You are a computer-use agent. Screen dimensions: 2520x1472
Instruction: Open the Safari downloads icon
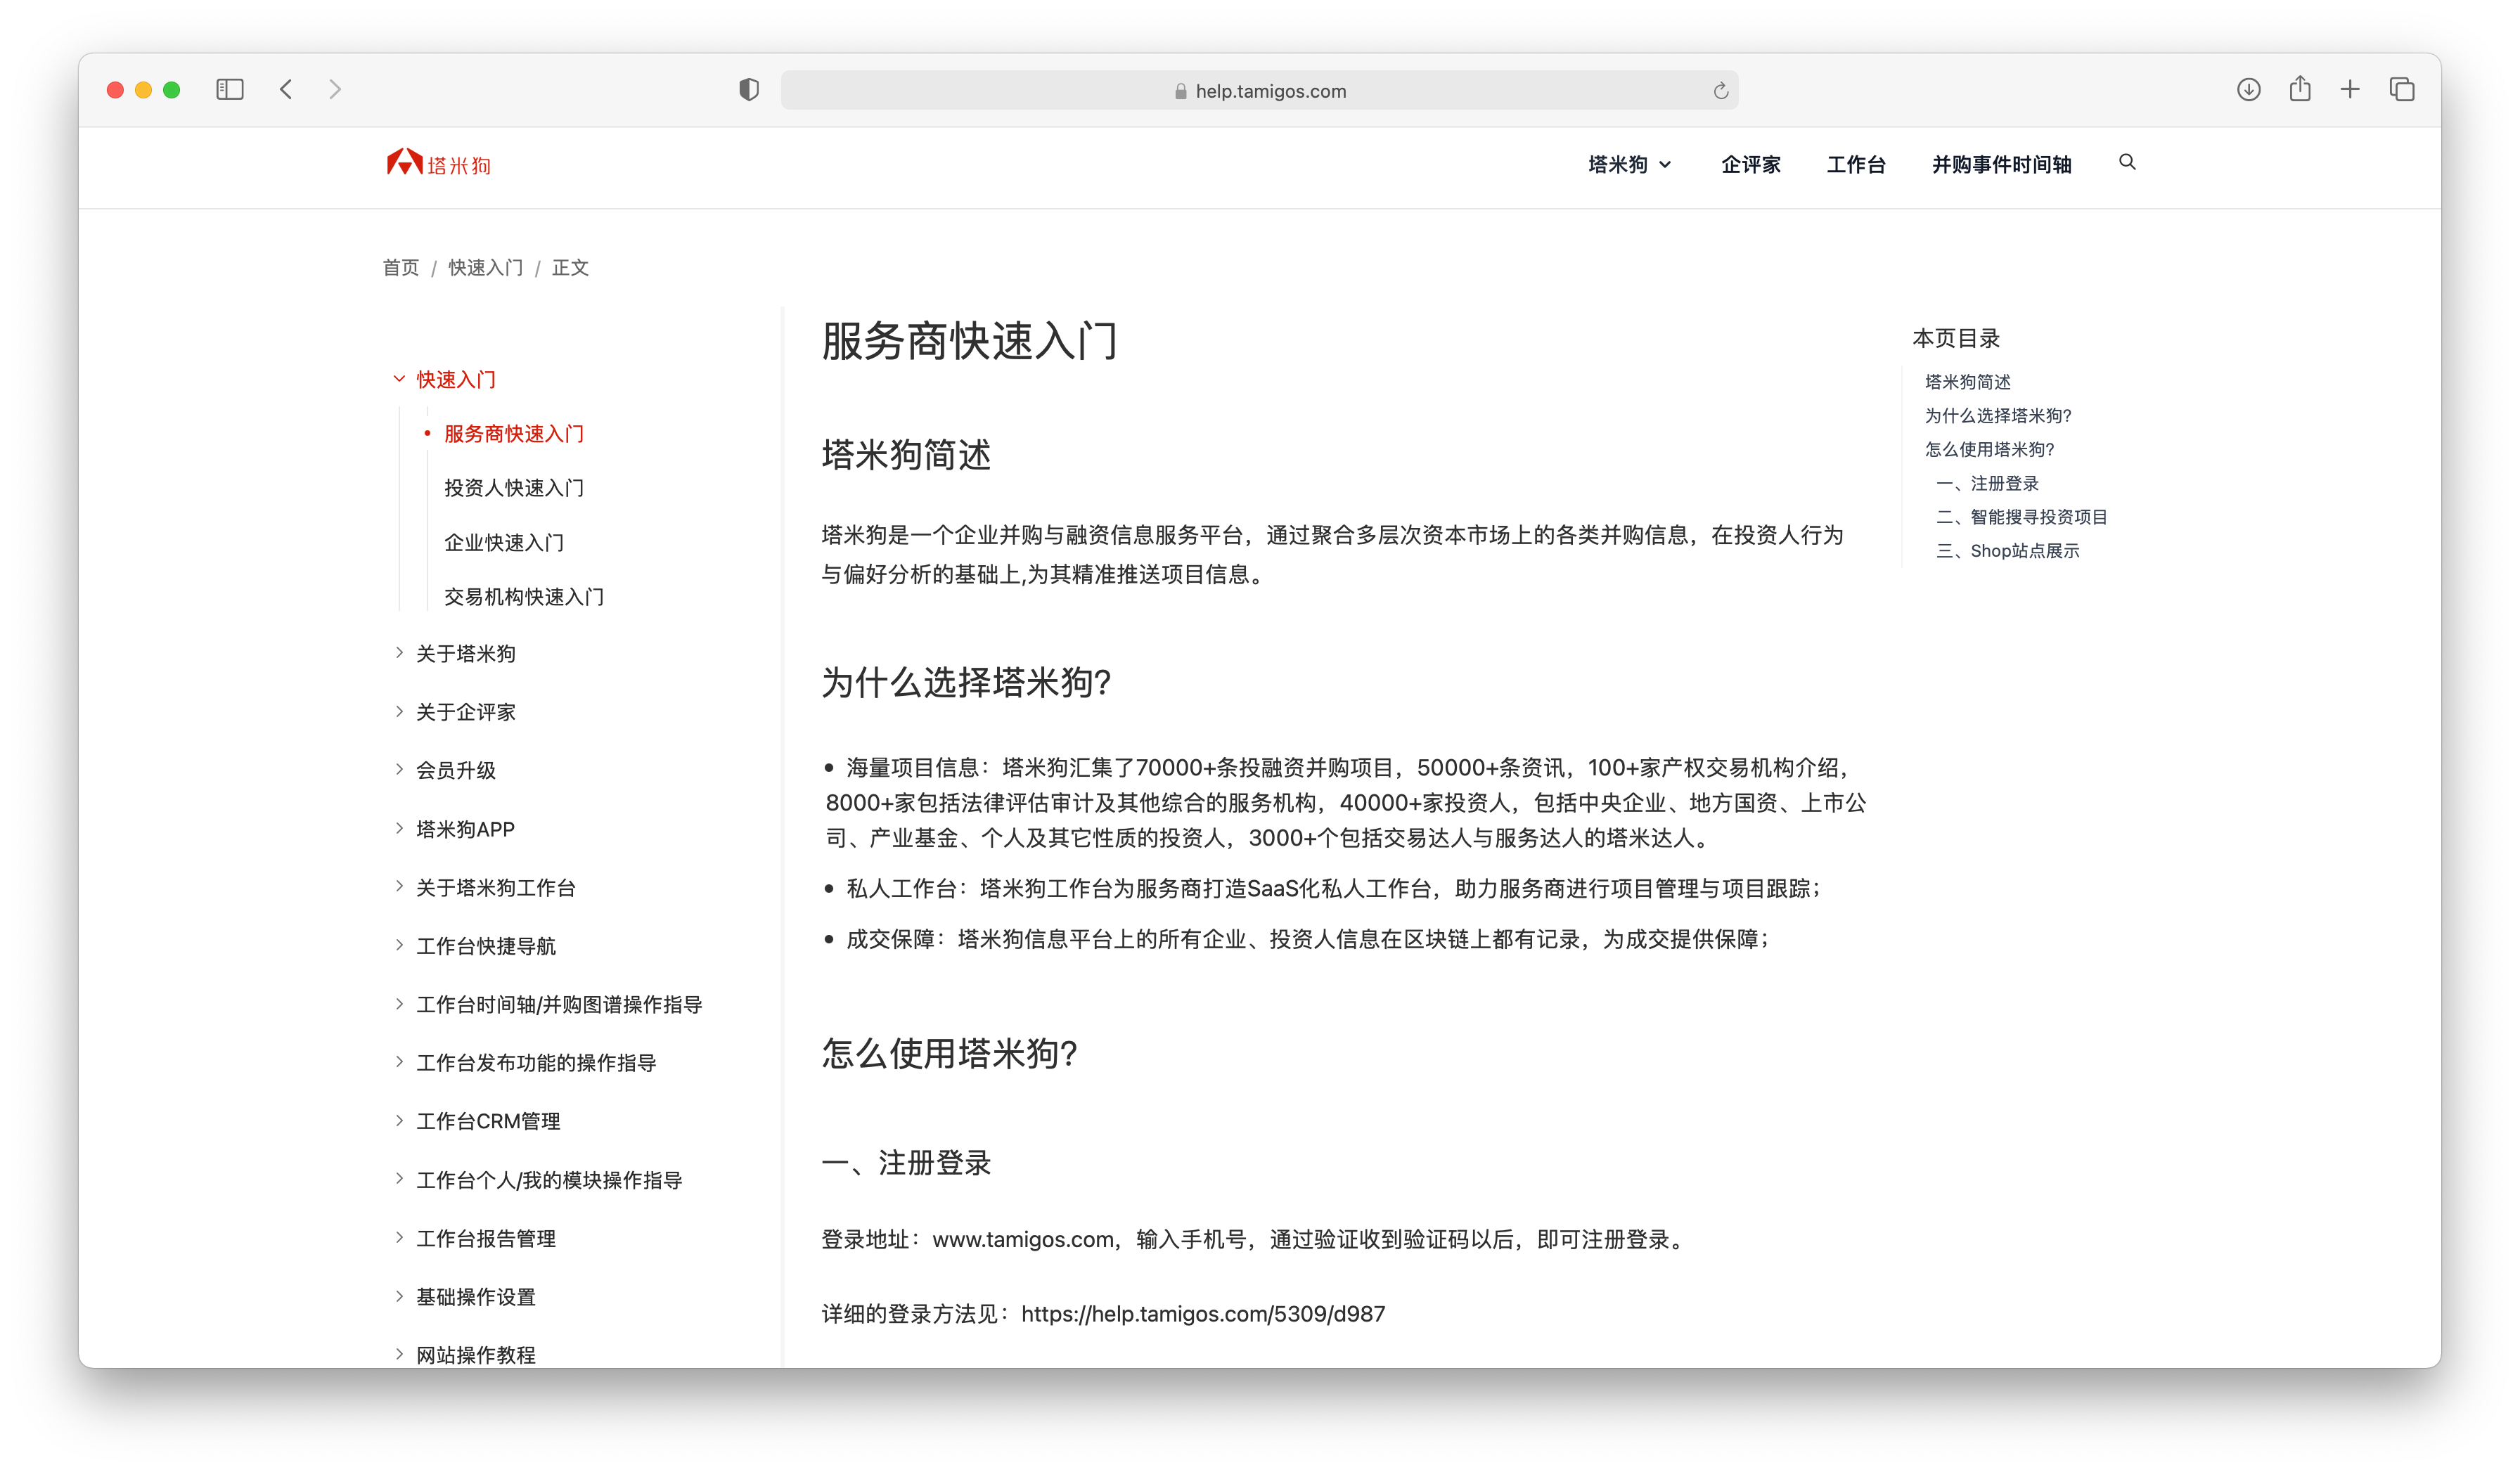point(2248,90)
